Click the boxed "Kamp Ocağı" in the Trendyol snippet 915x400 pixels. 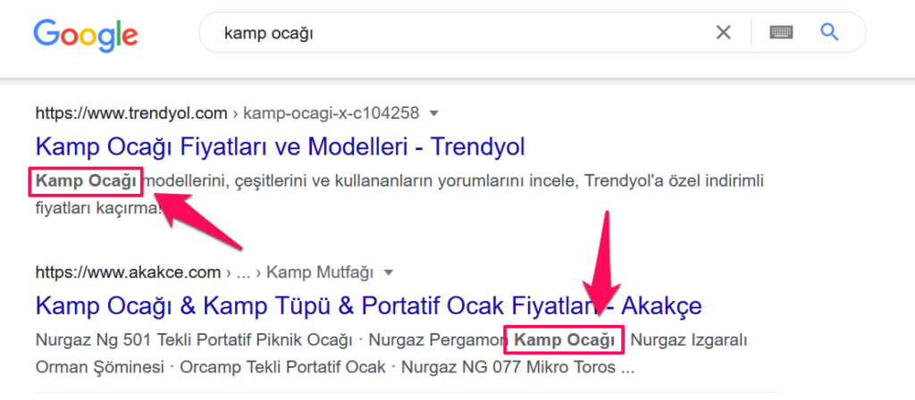pos(86,182)
